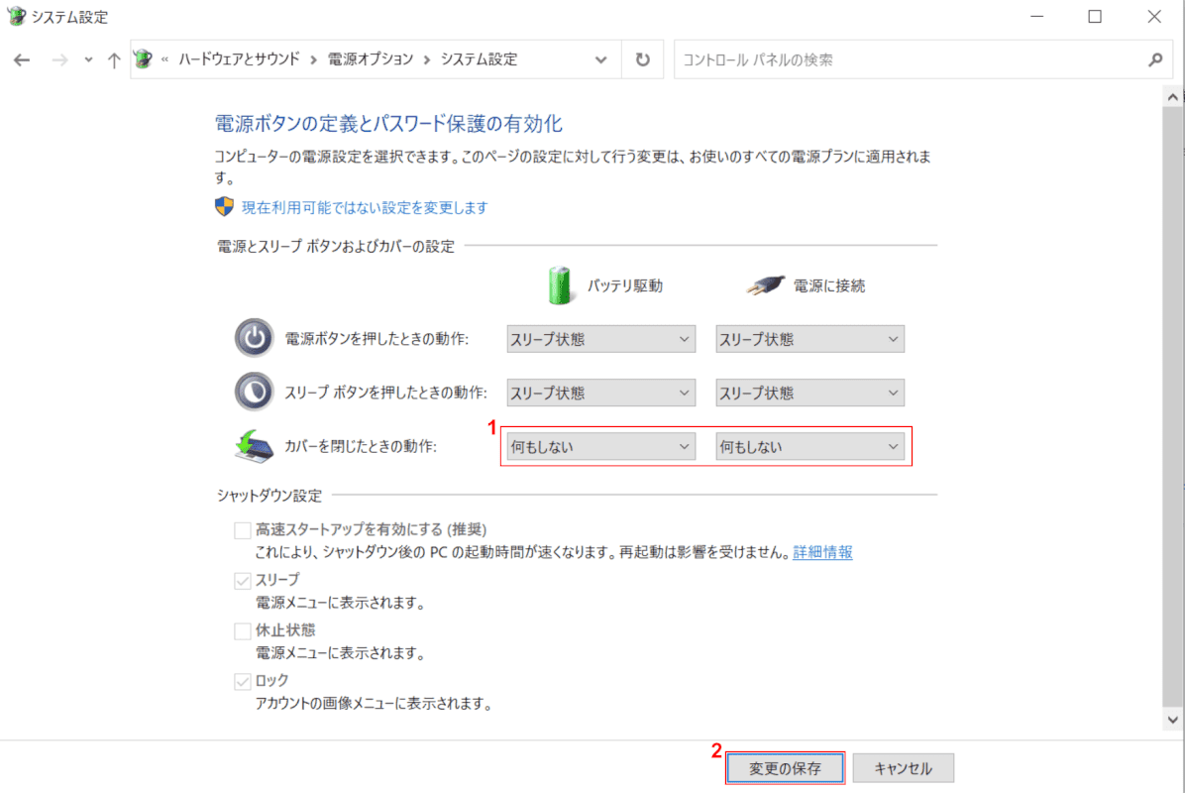Click the power button icon
This screenshot has width=1185, height=793.
(254, 338)
